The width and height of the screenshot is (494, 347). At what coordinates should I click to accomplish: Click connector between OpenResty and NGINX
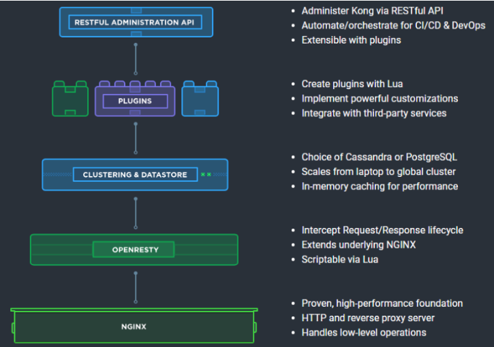(136, 286)
